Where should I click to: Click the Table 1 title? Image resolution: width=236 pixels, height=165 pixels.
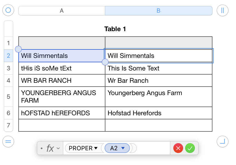pyautogui.click(x=115, y=29)
